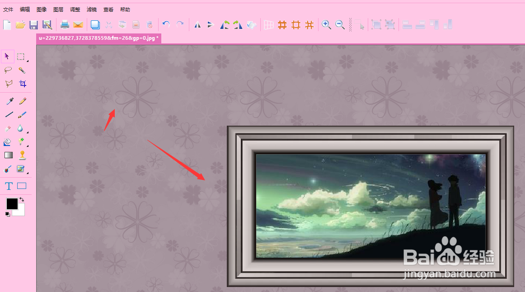Select the polygon lasso tool
This screenshot has width=525, height=292.
pyautogui.click(x=9, y=83)
